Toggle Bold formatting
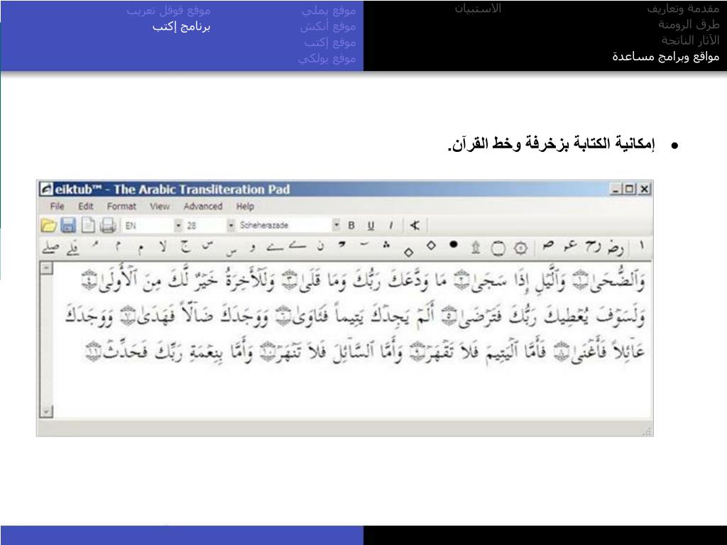 tap(351, 225)
